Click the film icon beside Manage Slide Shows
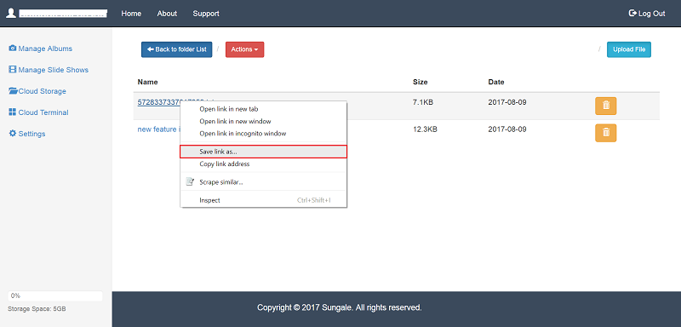The height and width of the screenshot is (327, 681). tap(13, 70)
